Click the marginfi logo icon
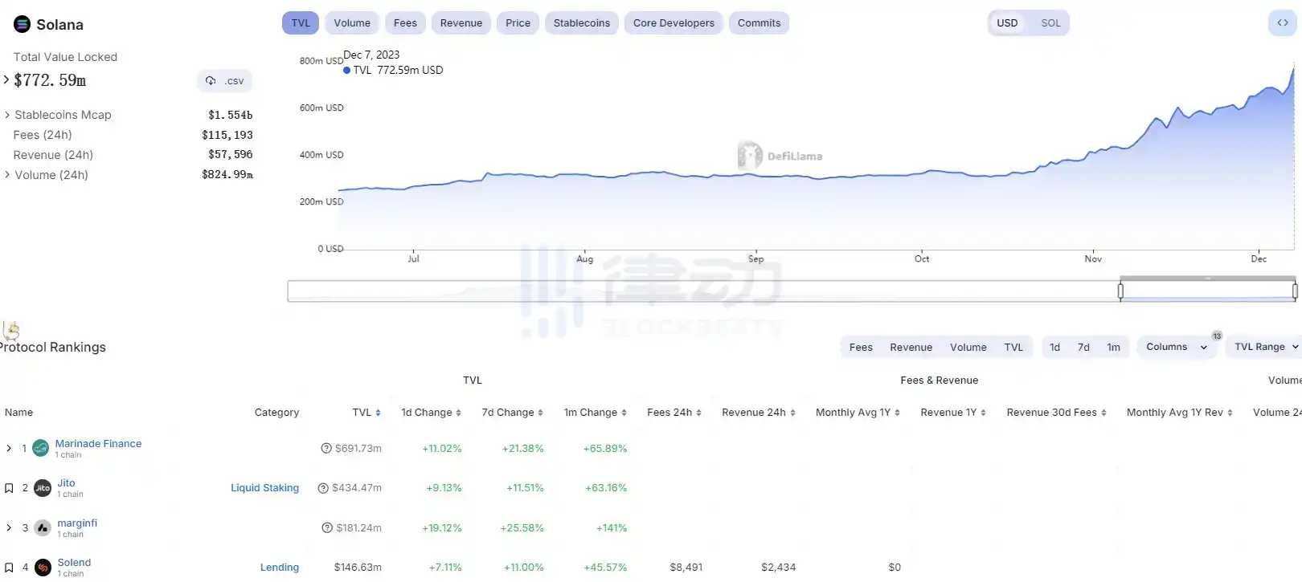This screenshot has height=582, width=1302. (43, 528)
